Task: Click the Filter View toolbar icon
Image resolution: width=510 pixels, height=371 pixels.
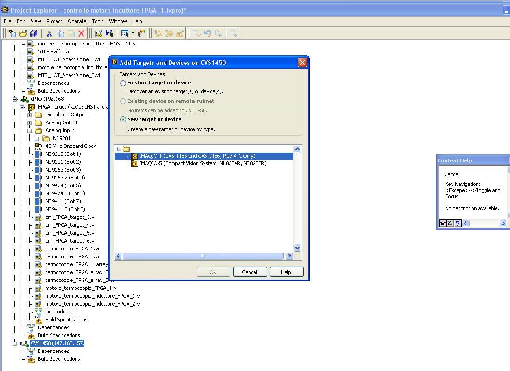Action: [x=125, y=33]
